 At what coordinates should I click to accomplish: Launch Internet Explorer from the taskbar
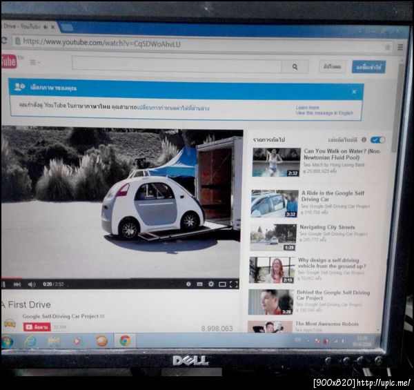tap(30, 342)
